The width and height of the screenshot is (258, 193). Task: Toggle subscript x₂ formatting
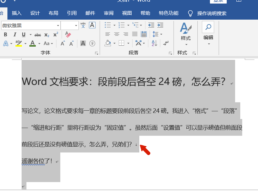[47, 35]
